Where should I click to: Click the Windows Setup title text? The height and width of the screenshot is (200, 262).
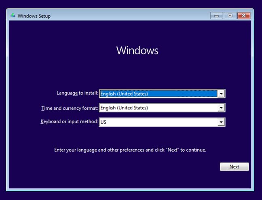(34, 16)
